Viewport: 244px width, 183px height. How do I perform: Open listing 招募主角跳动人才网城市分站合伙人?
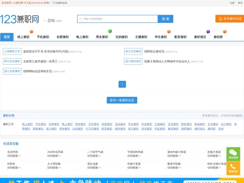click(x=167, y=61)
